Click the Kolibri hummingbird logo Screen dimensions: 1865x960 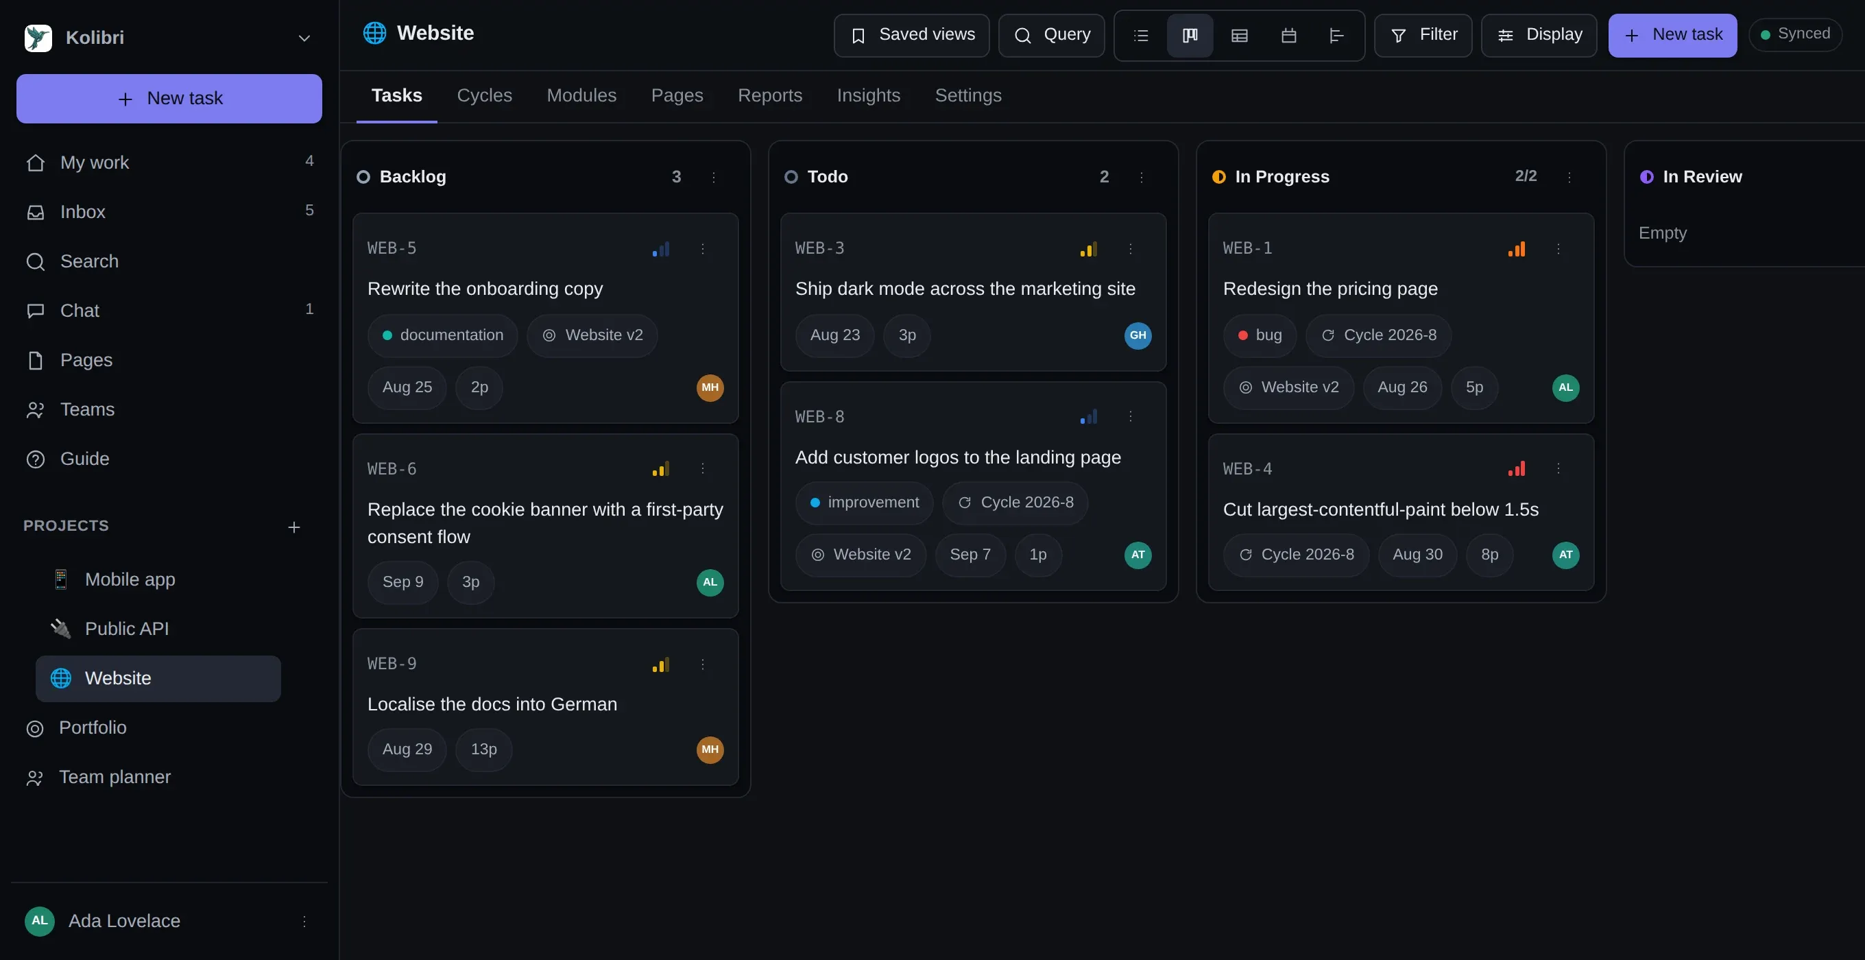tap(38, 38)
